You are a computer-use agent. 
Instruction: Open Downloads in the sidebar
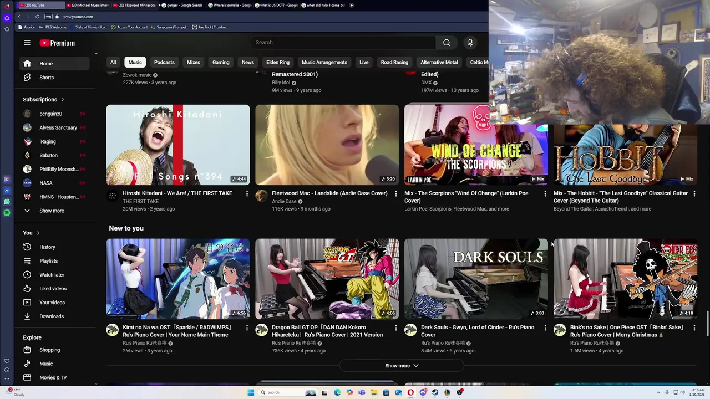click(x=54, y=316)
